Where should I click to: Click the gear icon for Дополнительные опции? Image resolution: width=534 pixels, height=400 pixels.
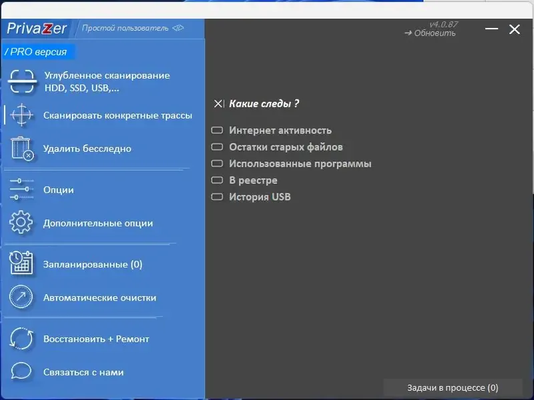click(x=21, y=223)
